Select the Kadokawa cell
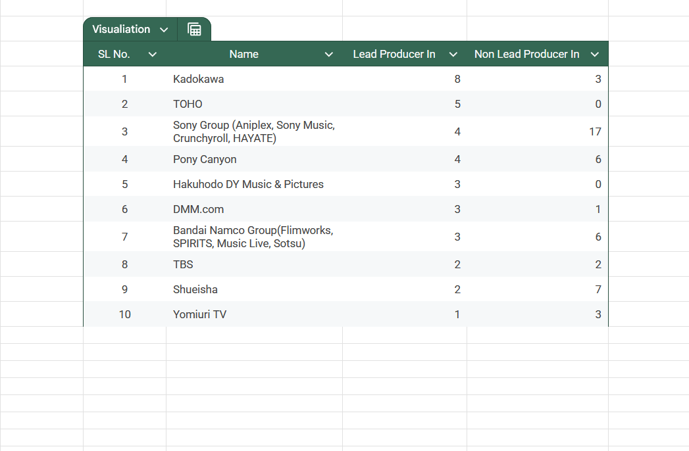Image resolution: width=689 pixels, height=451 pixels. (255, 79)
